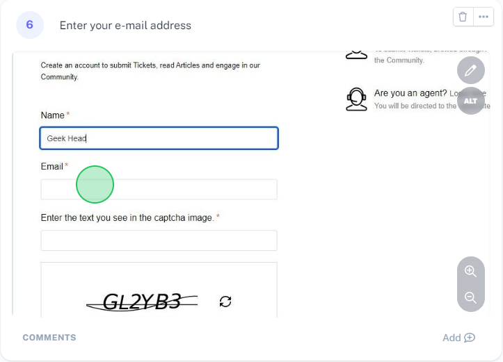Click the agent headset icon

(x=356, y=99)
